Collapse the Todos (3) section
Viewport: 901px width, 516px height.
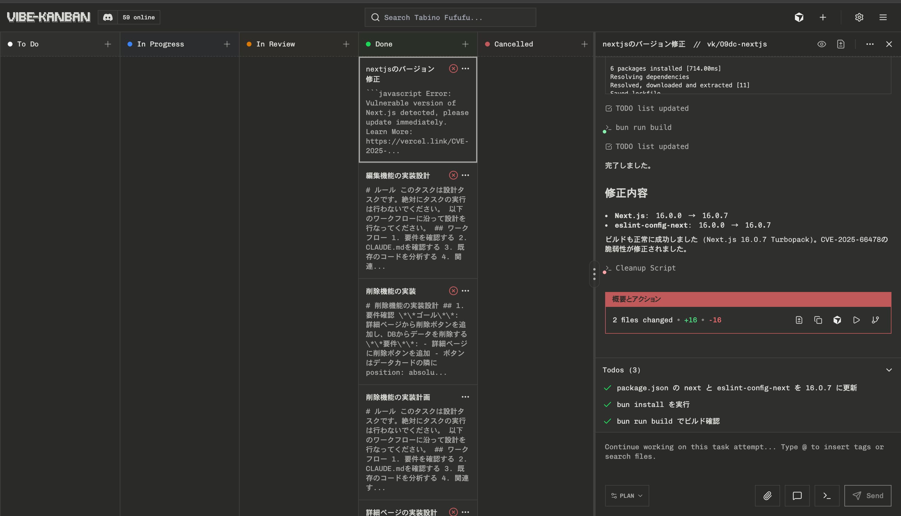coord(889,370)
